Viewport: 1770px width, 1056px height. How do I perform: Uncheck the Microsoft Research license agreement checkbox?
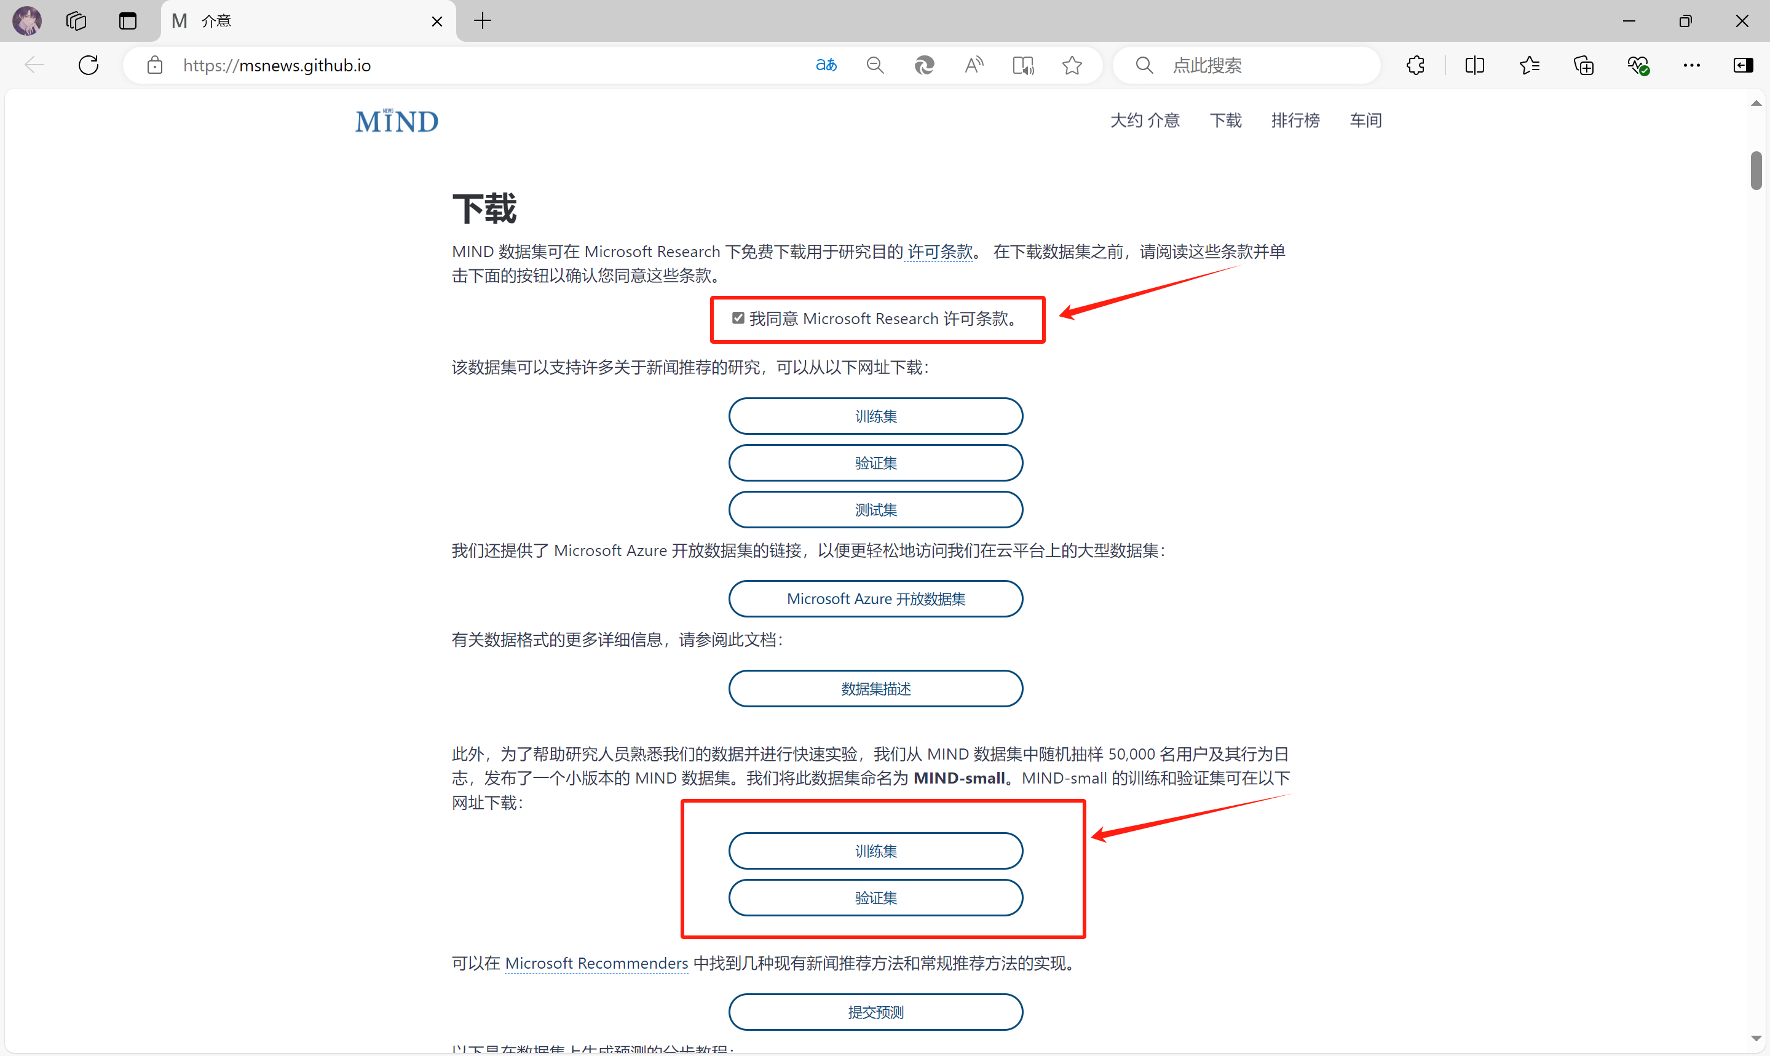[738, 318]
